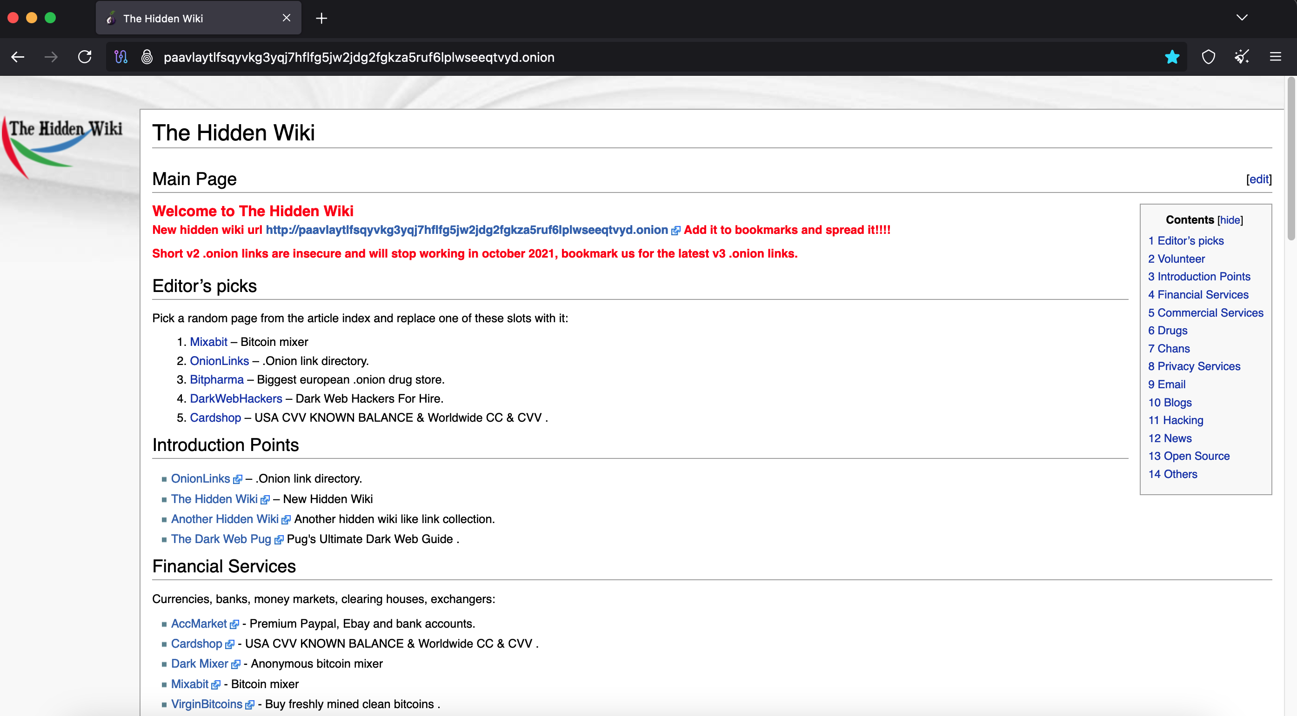Open OnionLinks under Introduction Points

pyautogui.click(x=200, y=478)
